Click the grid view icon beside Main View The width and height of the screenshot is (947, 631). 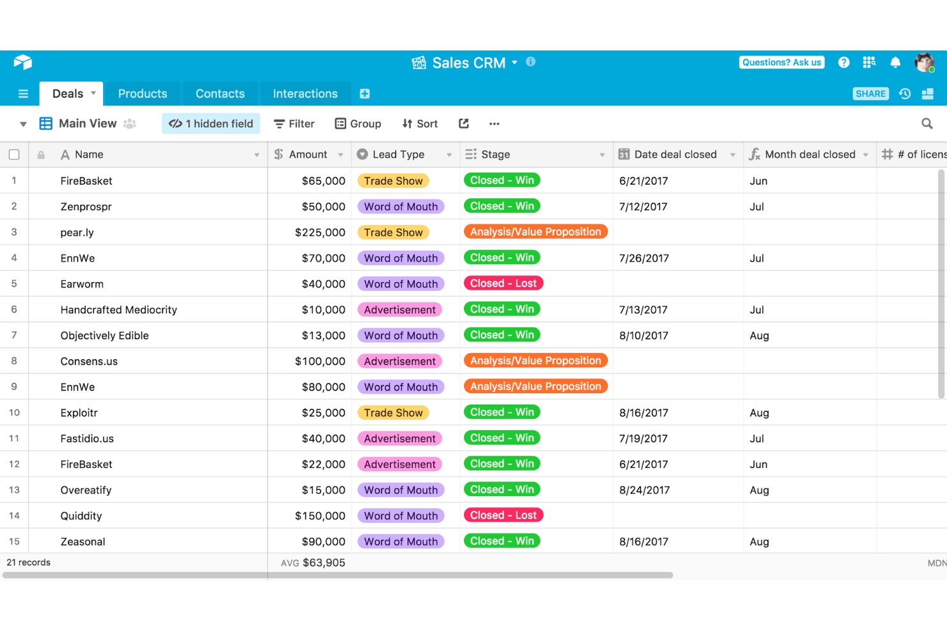click(45, 123)
